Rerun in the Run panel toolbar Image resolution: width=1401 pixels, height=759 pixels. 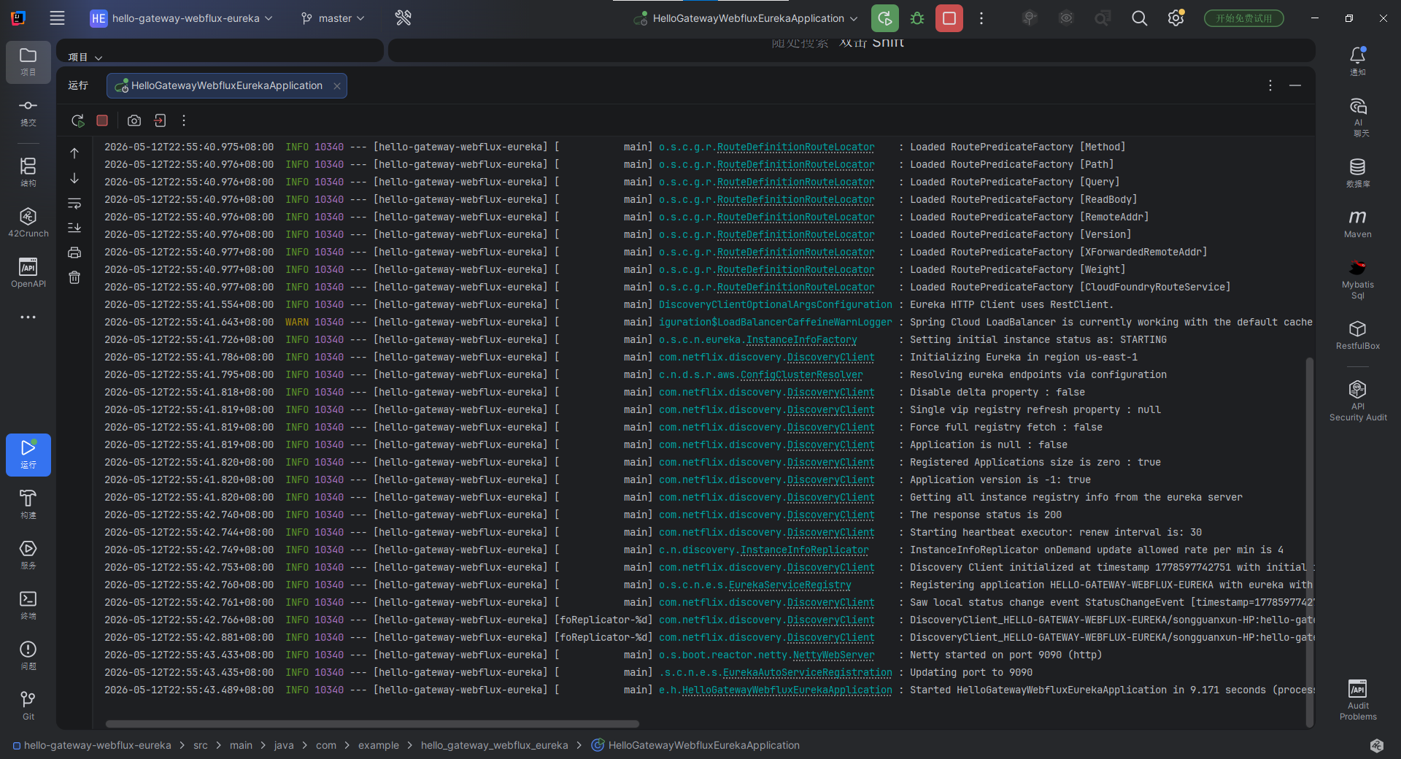point(77,120)
